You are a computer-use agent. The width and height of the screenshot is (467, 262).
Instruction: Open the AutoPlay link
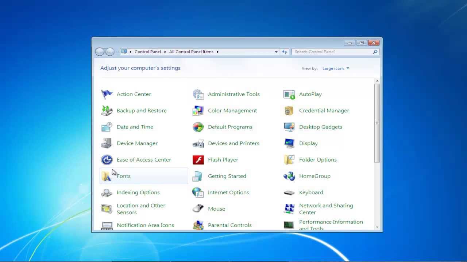pos(310,94)
